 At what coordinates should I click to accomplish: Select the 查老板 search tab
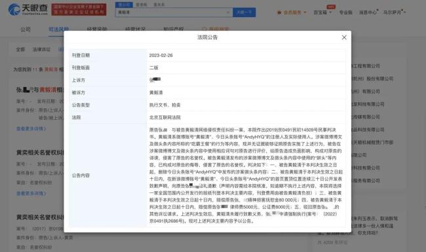pos(142,5)
